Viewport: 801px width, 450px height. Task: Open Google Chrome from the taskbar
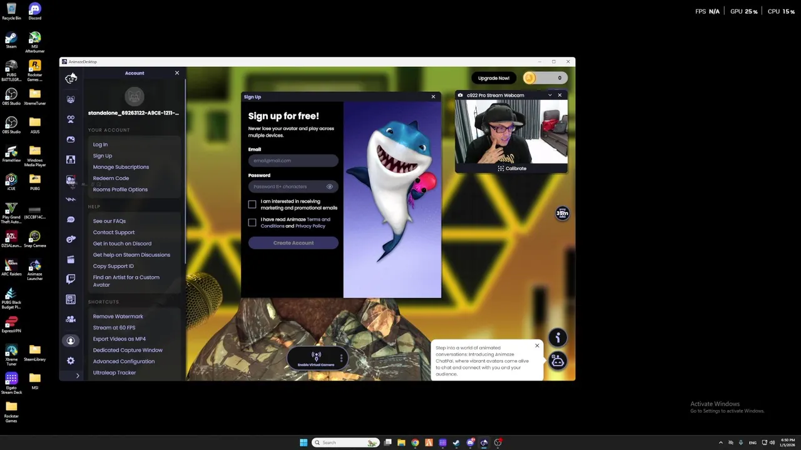(x=415, y=442)
